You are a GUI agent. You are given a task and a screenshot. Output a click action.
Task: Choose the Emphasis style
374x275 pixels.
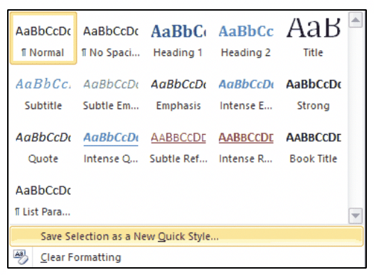pos(178,91)
